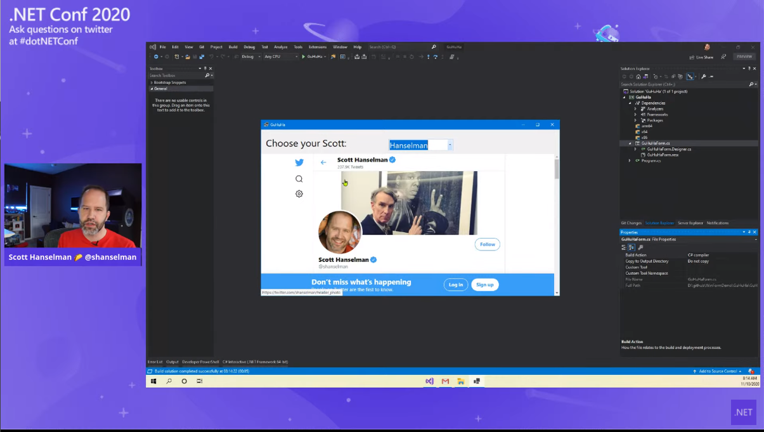
Task: Click Home icon in Solution Explorer toolbar
Action: 638,76
